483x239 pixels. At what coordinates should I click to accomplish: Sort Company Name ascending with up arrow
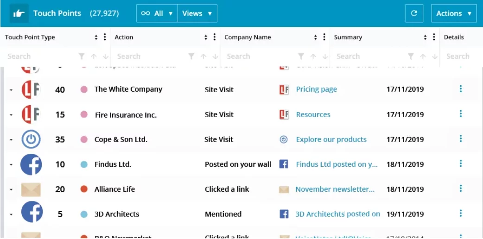tap(313, 57)
